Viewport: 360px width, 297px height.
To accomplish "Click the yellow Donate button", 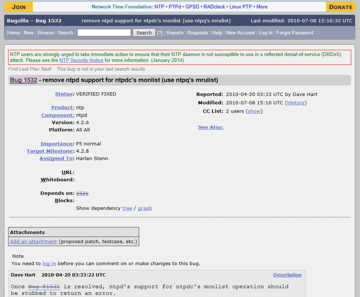I will pyautogui.click(x=341, y=7).
